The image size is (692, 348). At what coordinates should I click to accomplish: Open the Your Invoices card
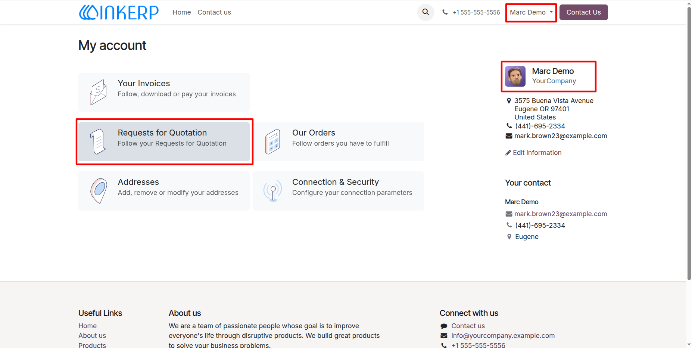[x=164, y=92]
